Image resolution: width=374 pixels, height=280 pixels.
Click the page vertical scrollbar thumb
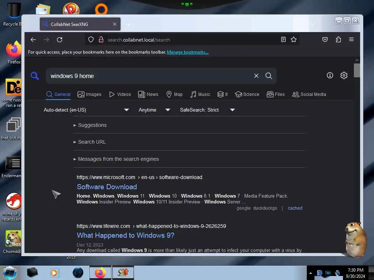coord(357,70)
